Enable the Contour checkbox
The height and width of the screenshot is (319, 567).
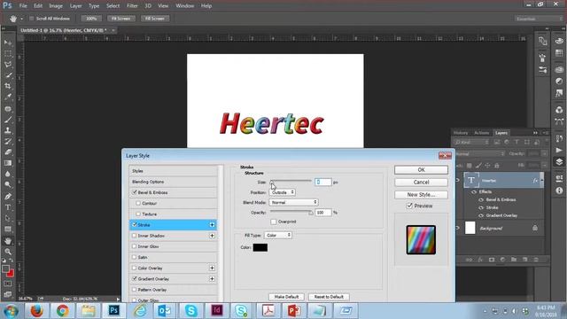(x=138, y=203)
